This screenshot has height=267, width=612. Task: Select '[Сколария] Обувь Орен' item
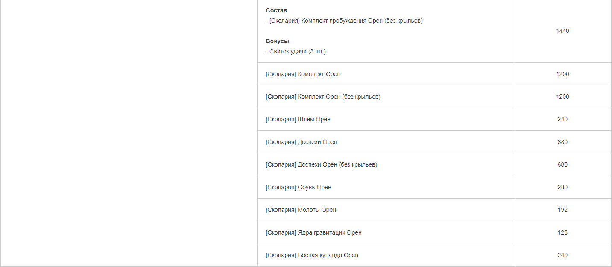299,187
